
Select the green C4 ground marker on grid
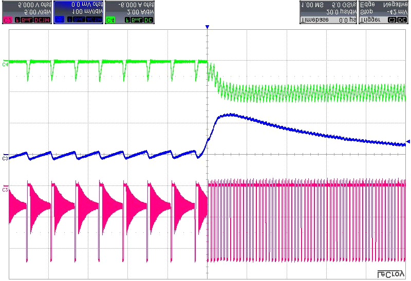(5, 64)
